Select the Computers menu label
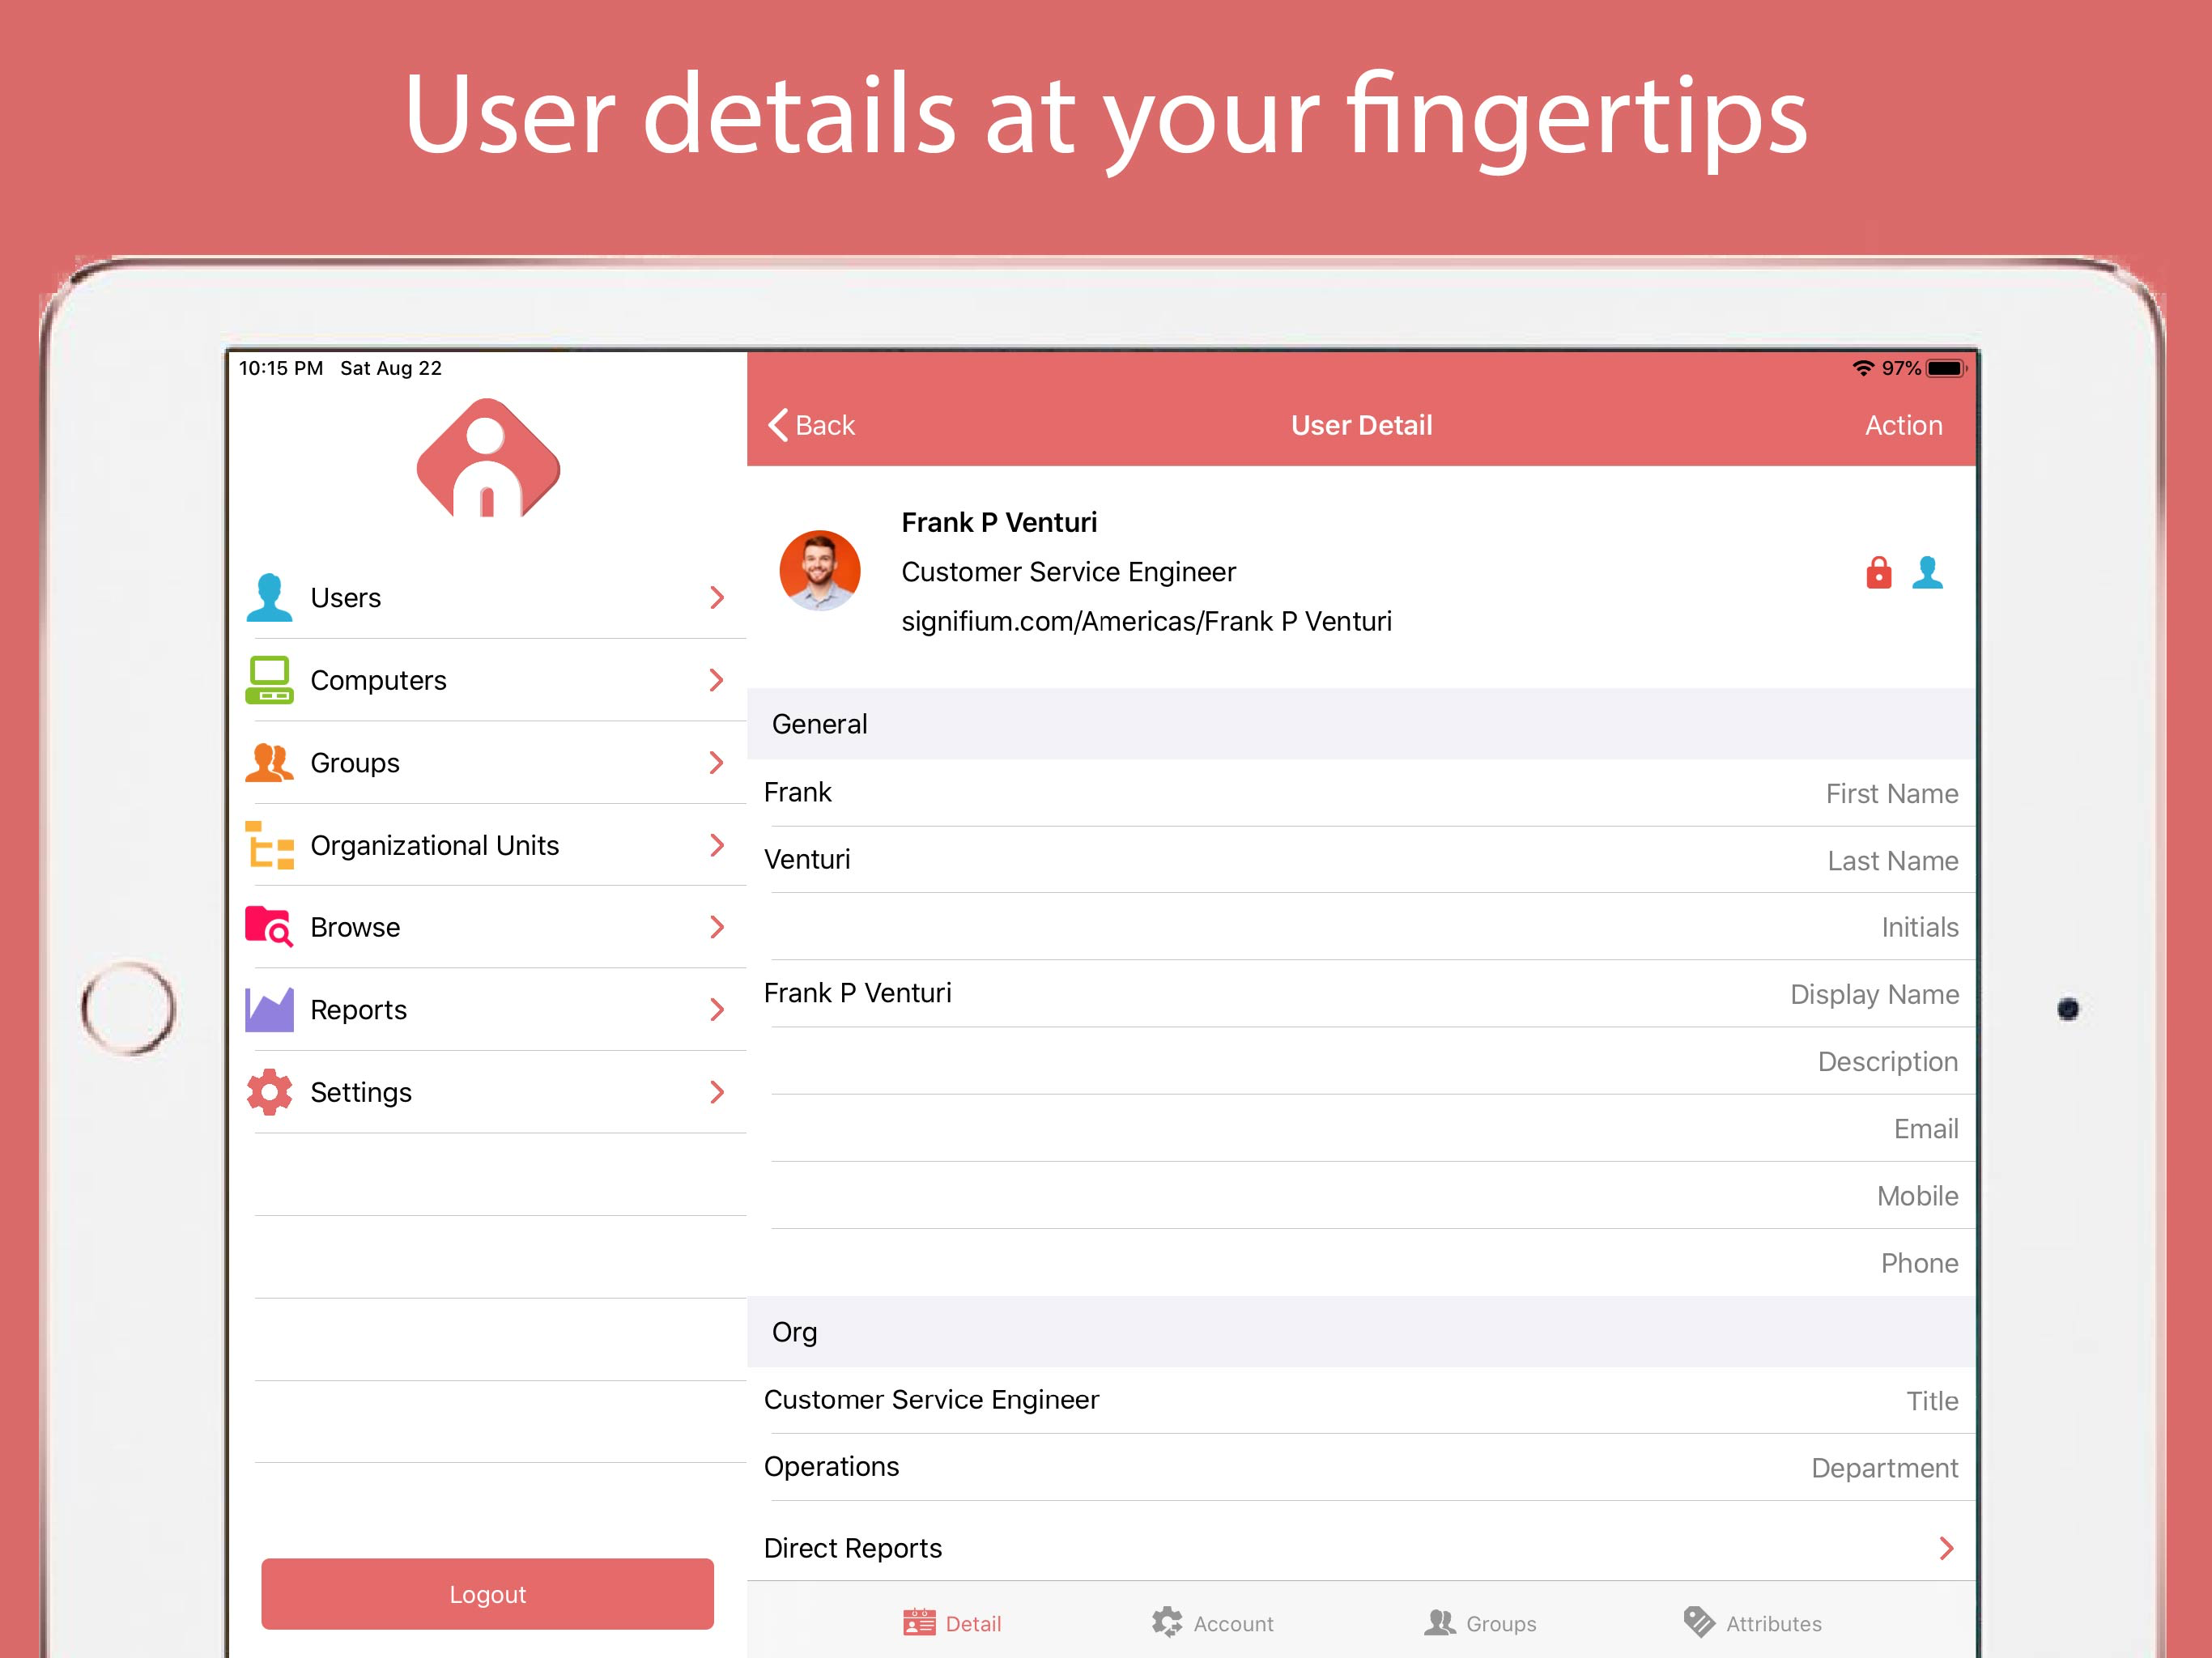 coord(379,680)
